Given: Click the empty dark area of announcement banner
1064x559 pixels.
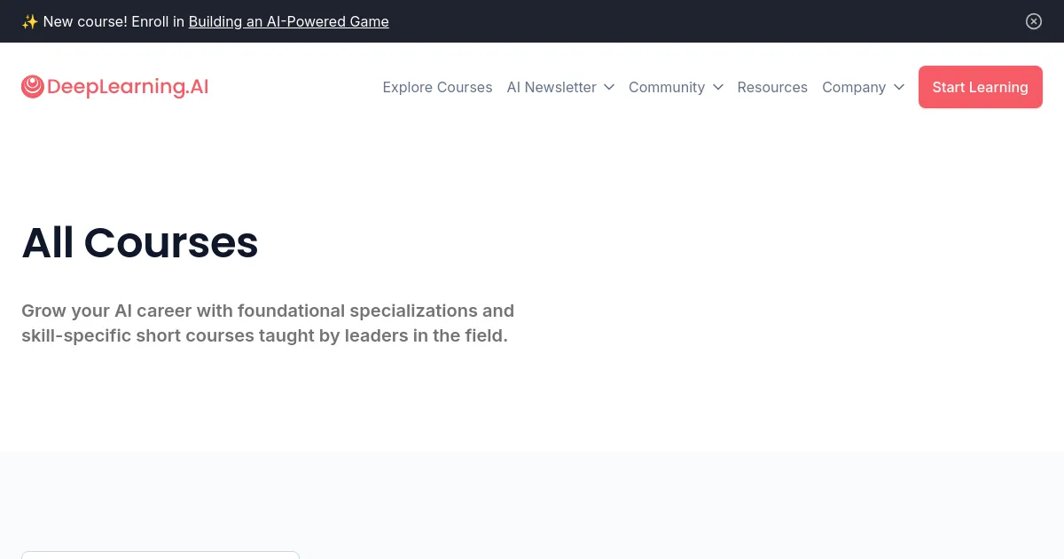Looking at the screenshot, I should tap(709, 21).
